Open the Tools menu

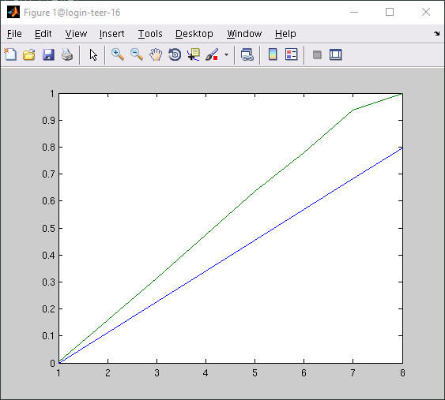click(x=150, y=34)
